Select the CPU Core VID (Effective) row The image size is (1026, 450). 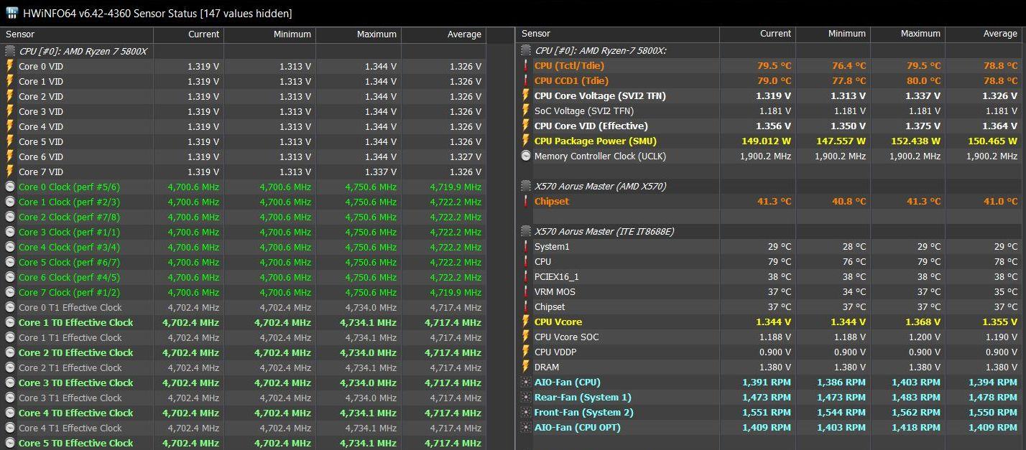coord(769,126)
